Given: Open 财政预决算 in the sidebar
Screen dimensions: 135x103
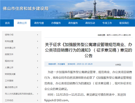Looking at the screenshot, I should 10,74.
